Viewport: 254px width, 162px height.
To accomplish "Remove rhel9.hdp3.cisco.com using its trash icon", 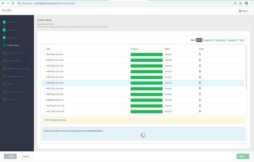I will pos(200,100).
